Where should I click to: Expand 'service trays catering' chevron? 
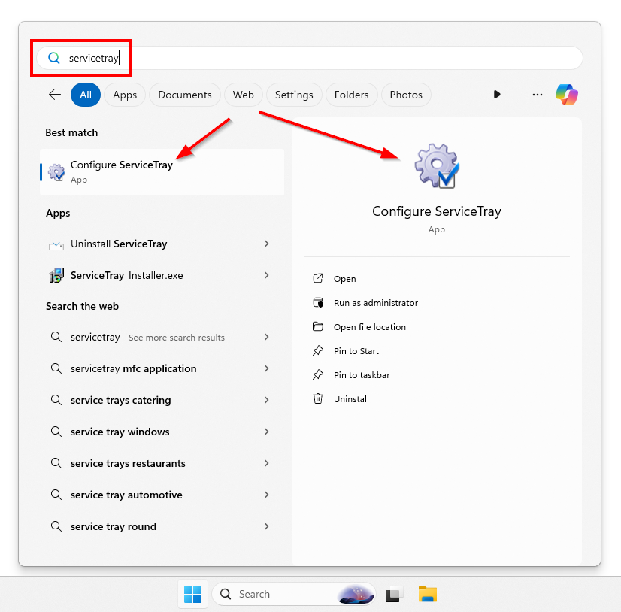coord(267,400)
